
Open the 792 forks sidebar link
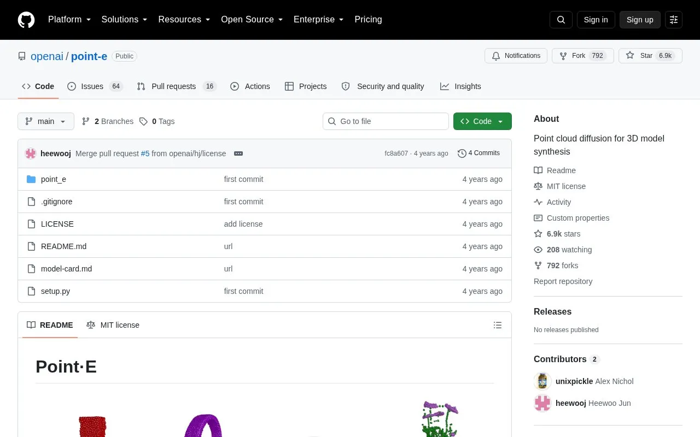pos(556,265)
